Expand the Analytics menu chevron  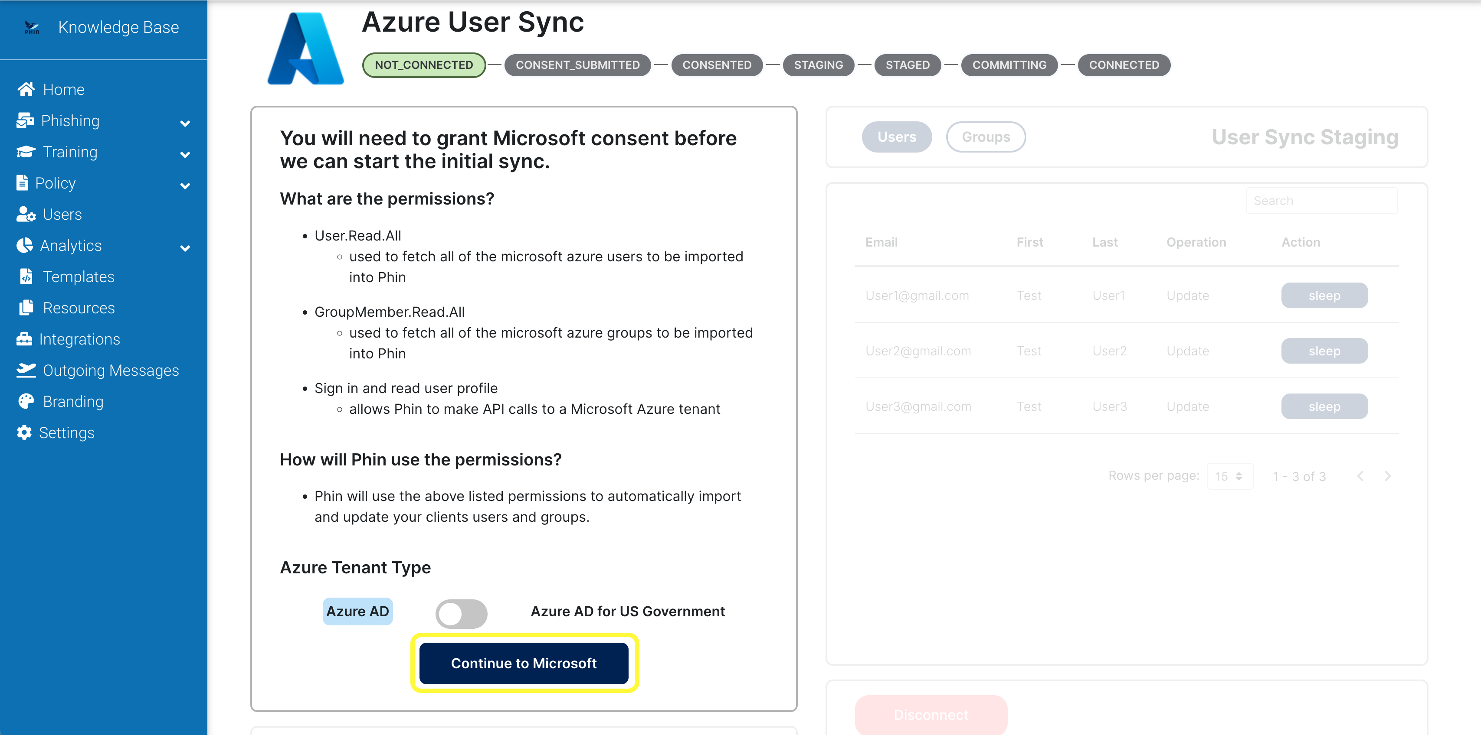(x=185, y=248)
